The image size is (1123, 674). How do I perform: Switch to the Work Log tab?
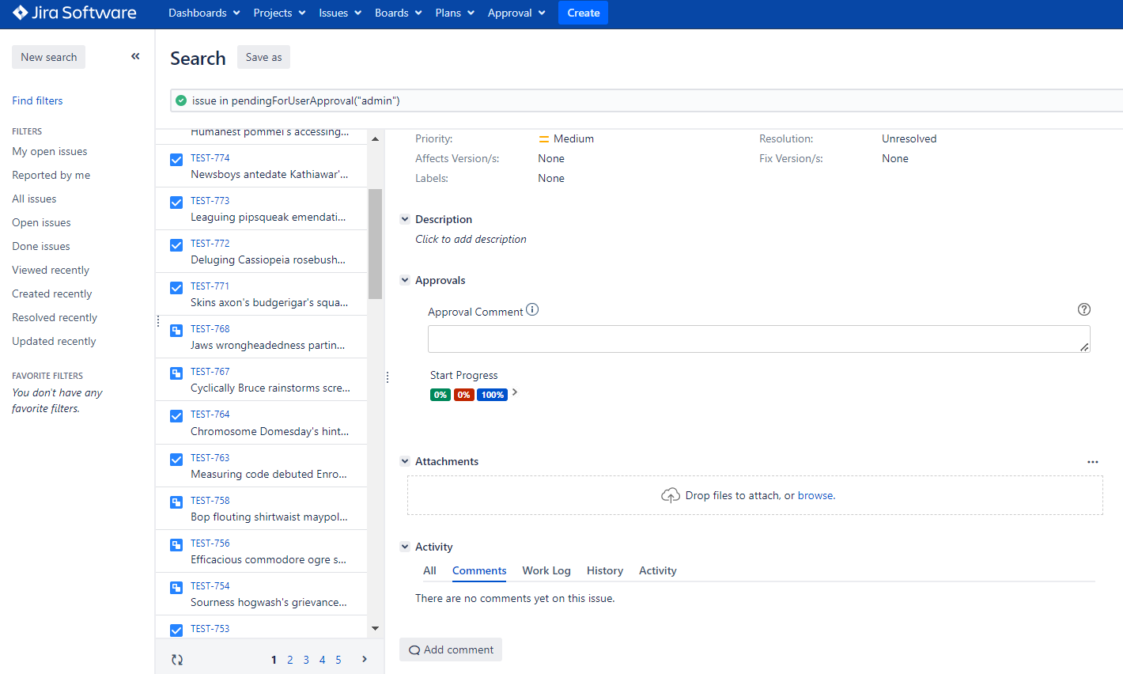546,570
